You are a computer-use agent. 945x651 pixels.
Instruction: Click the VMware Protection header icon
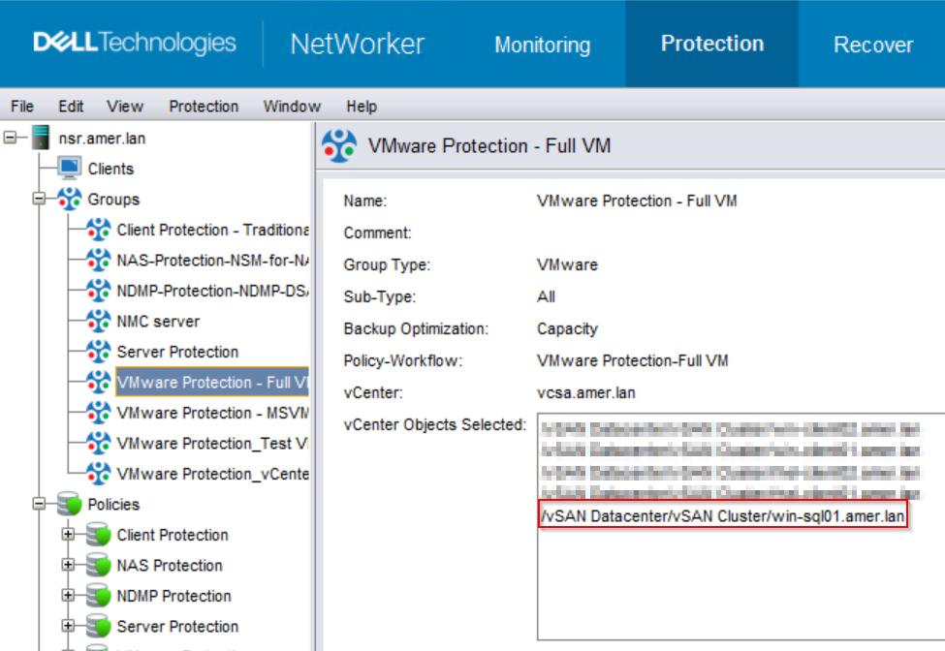339,147
